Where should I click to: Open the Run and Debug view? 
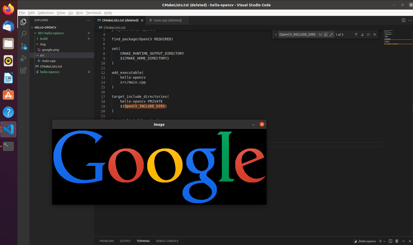tap(23, 58)
